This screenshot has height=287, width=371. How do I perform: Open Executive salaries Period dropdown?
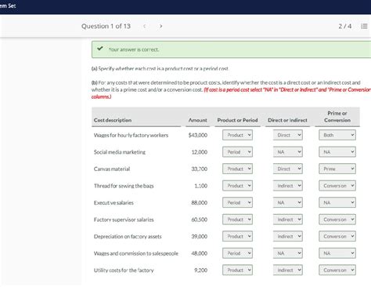pyautogui.click(x=237, y=202)
